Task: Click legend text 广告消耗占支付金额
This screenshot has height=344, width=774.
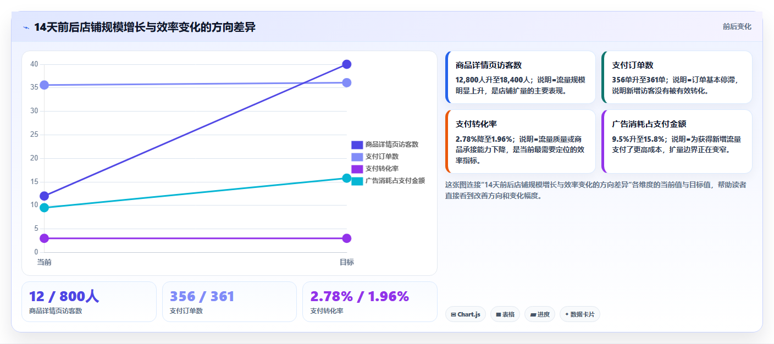Action: [395, 181]
